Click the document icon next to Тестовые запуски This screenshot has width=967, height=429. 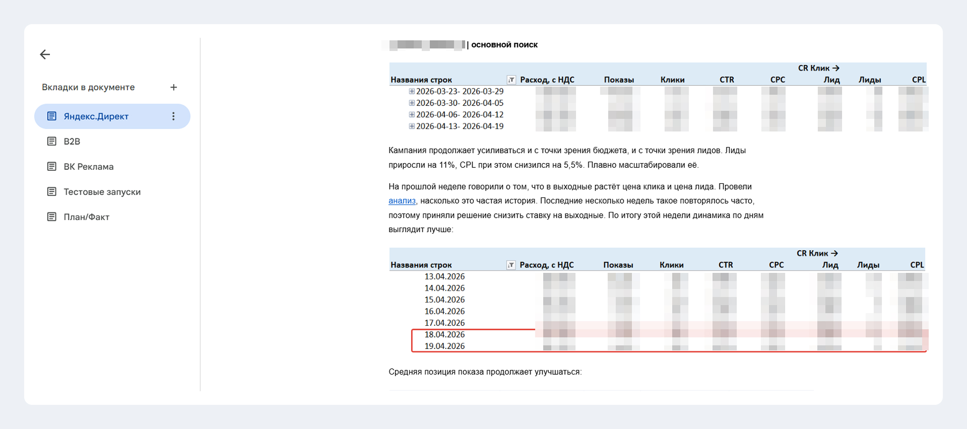pos(52,192)
